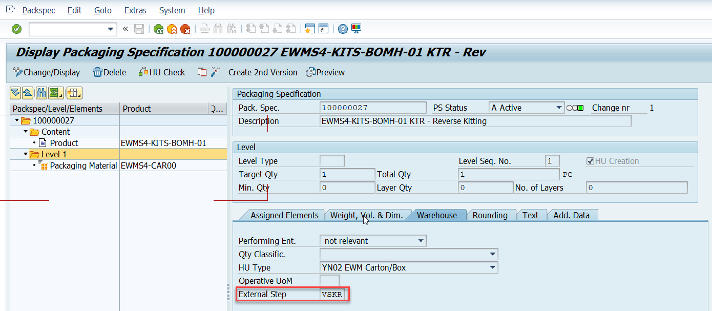The width and height of the screenshot is (712, 311).
Task: Switch to the Text tab
Action: pos(530,215)
